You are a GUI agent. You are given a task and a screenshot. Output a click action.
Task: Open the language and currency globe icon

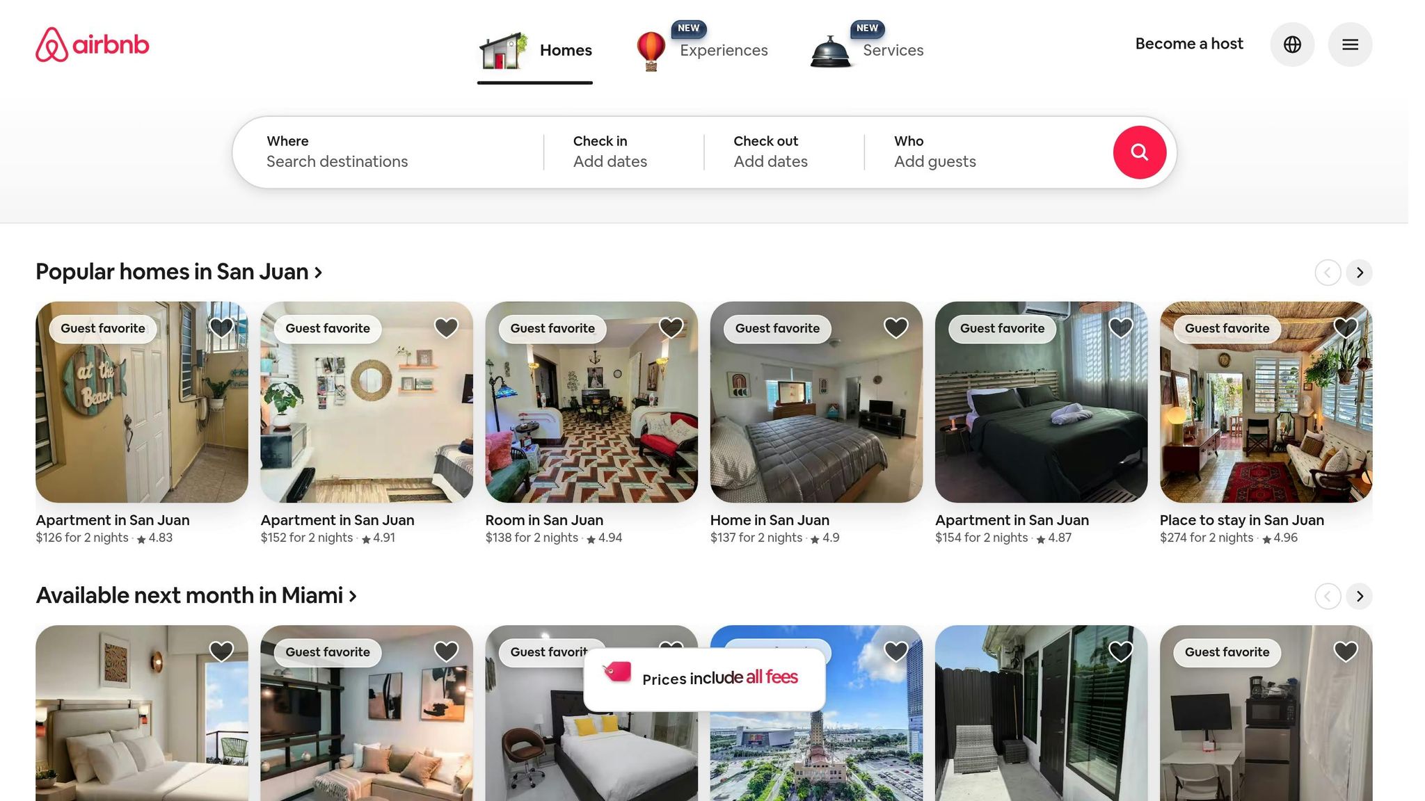coord(1292,44)
